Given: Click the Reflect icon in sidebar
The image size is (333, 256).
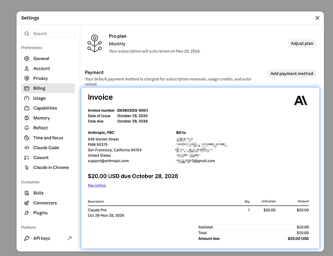Looking at the screenshot, I should pyautogui.click(x=27, y=128).
